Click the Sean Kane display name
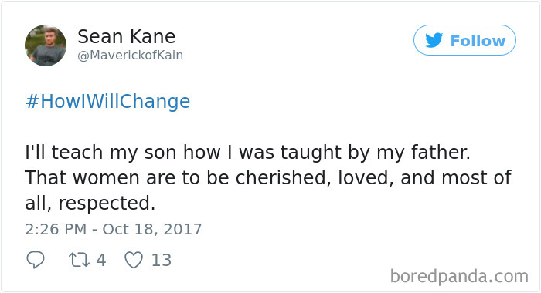 click(x=126, y=36)
